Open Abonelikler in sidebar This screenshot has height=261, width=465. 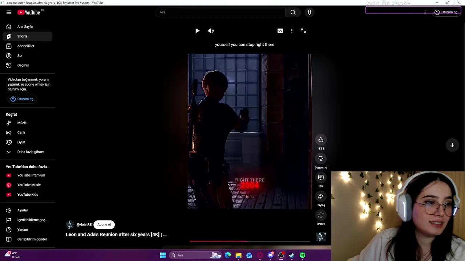(28, 46)
